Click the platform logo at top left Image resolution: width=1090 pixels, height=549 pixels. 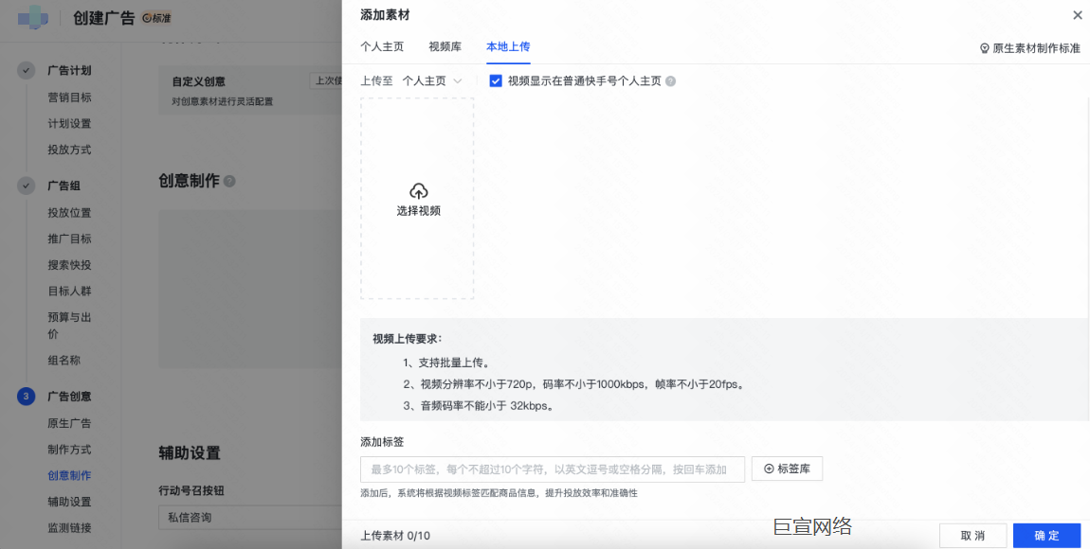point(32,18)
